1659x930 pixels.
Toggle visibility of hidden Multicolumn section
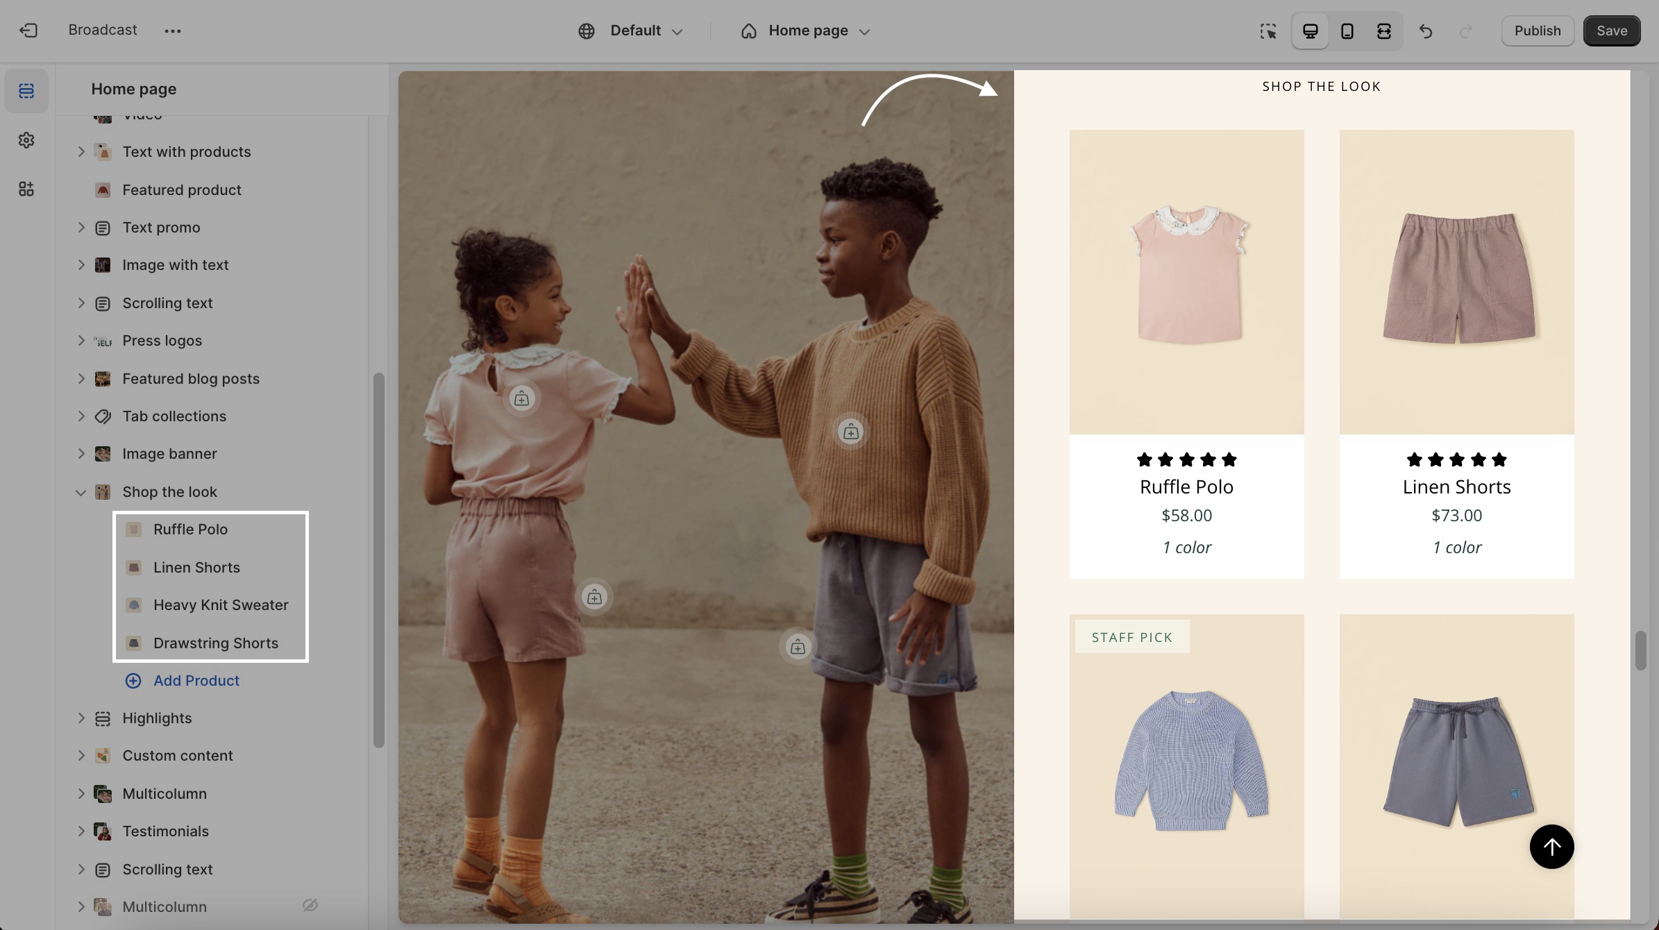coord(310,905)
